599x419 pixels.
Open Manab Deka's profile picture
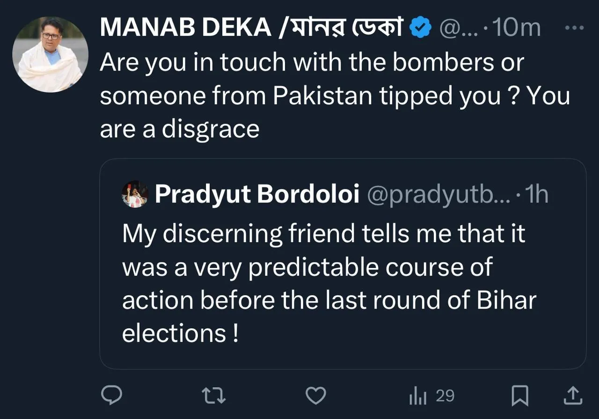click(50, 54)
